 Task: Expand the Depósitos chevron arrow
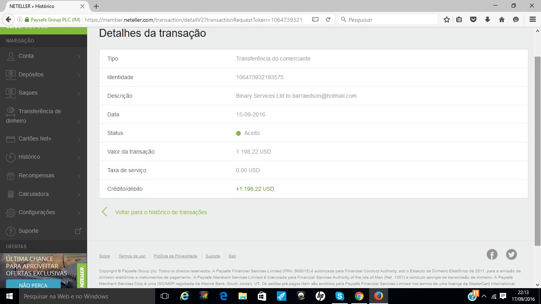79,75
